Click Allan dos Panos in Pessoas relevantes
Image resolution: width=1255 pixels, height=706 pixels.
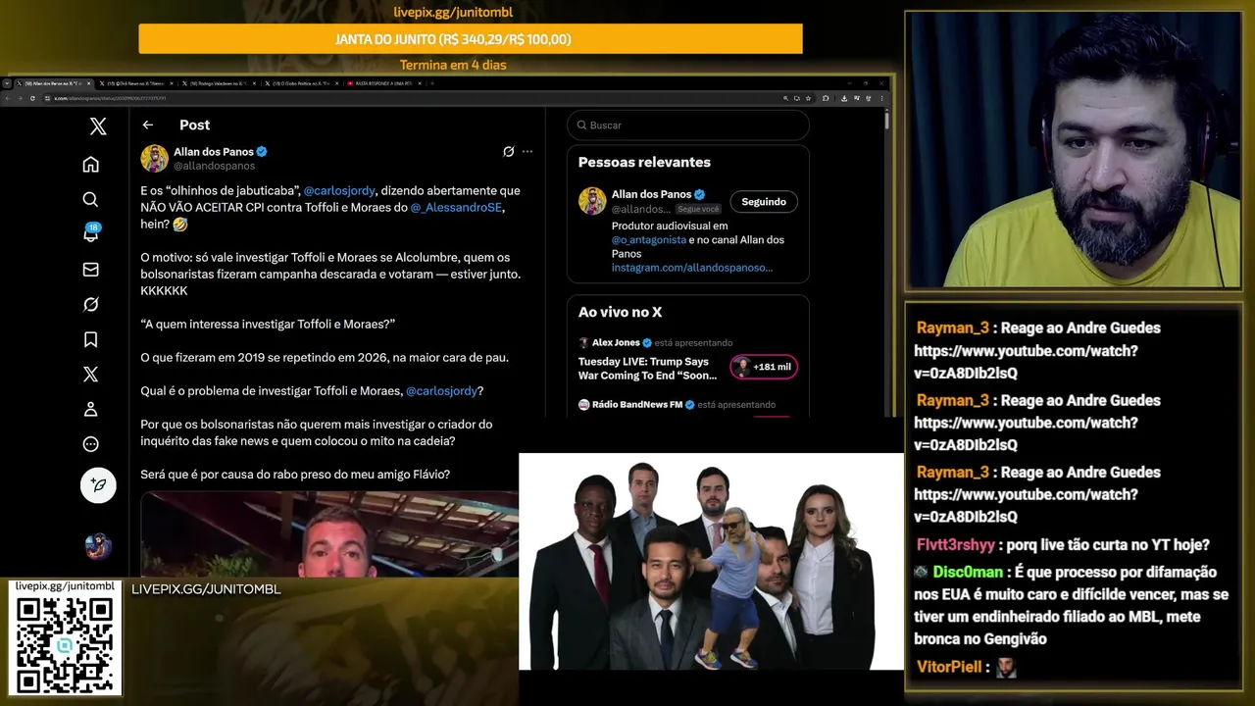pyautogui.click(x=651, y=194)
